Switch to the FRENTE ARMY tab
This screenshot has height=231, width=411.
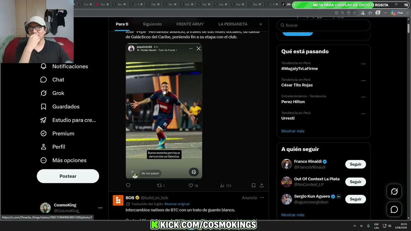tap(190, 24)
